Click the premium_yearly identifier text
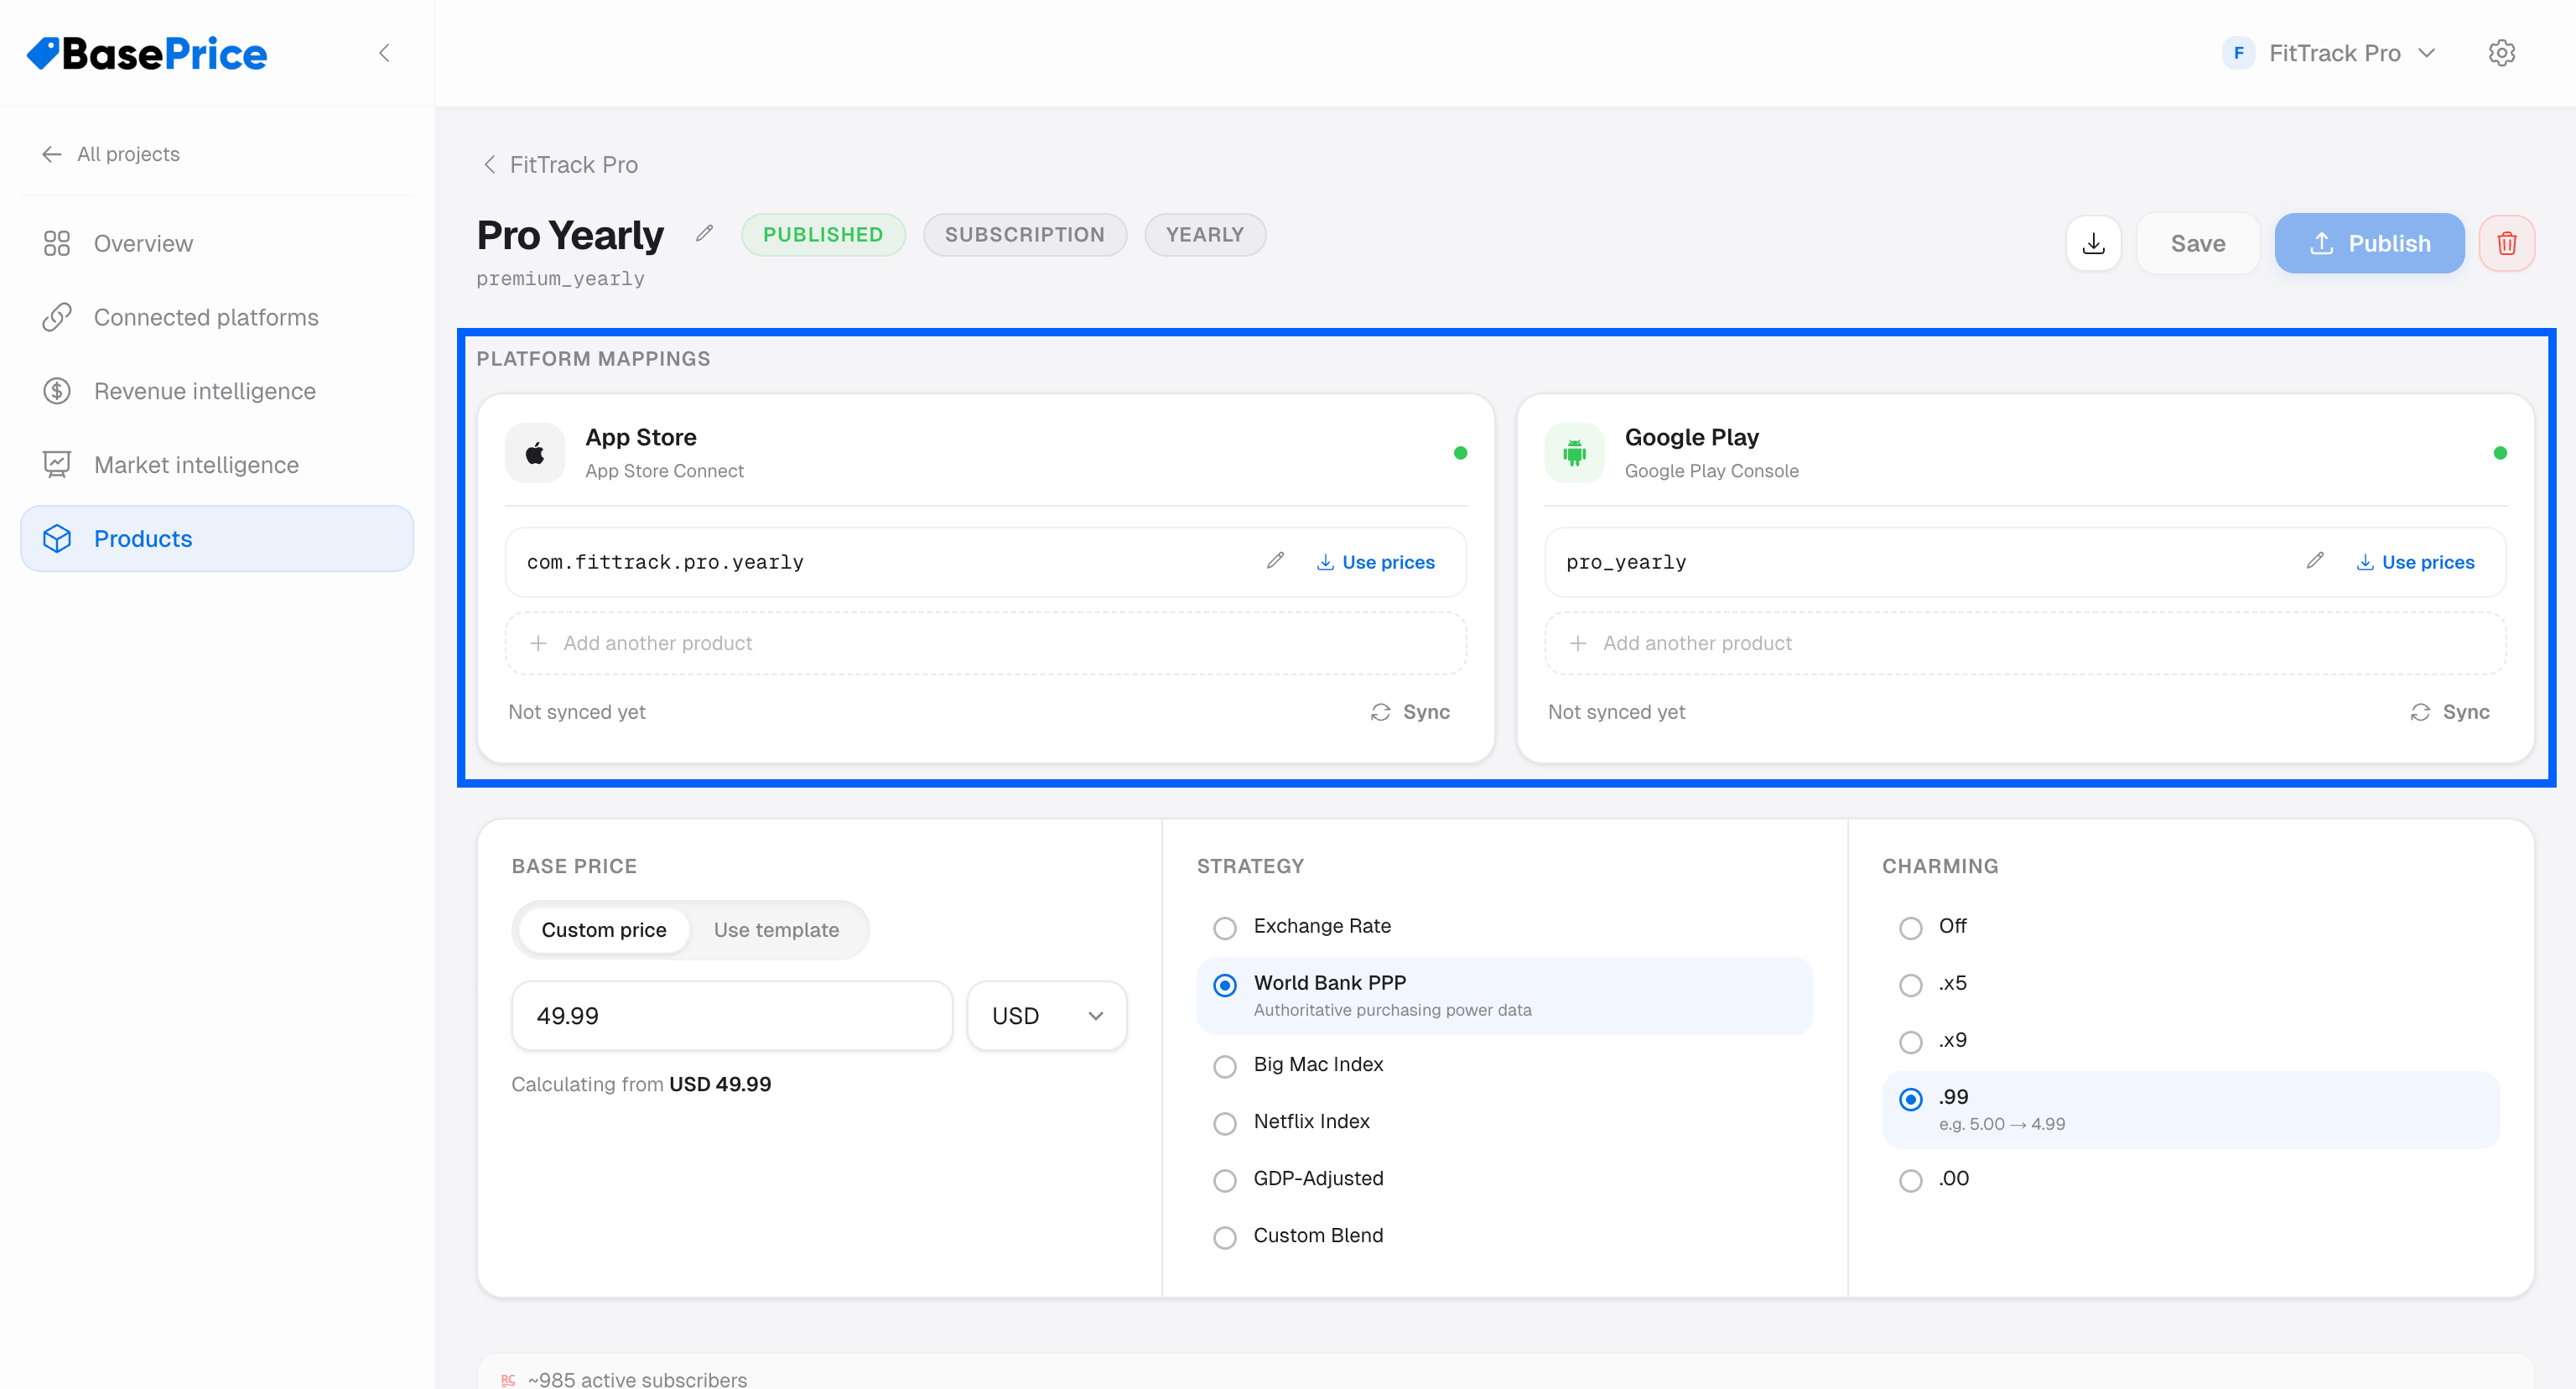 click(560, 279)
